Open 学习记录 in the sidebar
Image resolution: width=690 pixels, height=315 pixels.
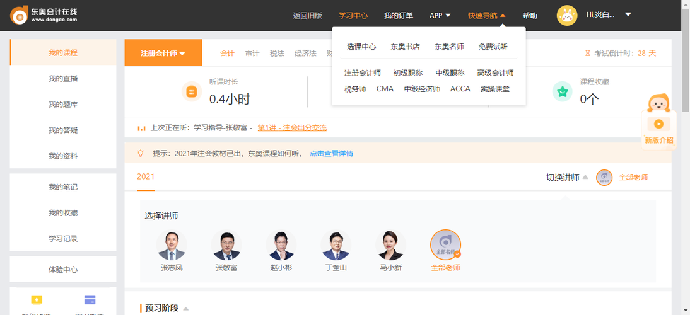pyautogui.click(x=63, y=239)
